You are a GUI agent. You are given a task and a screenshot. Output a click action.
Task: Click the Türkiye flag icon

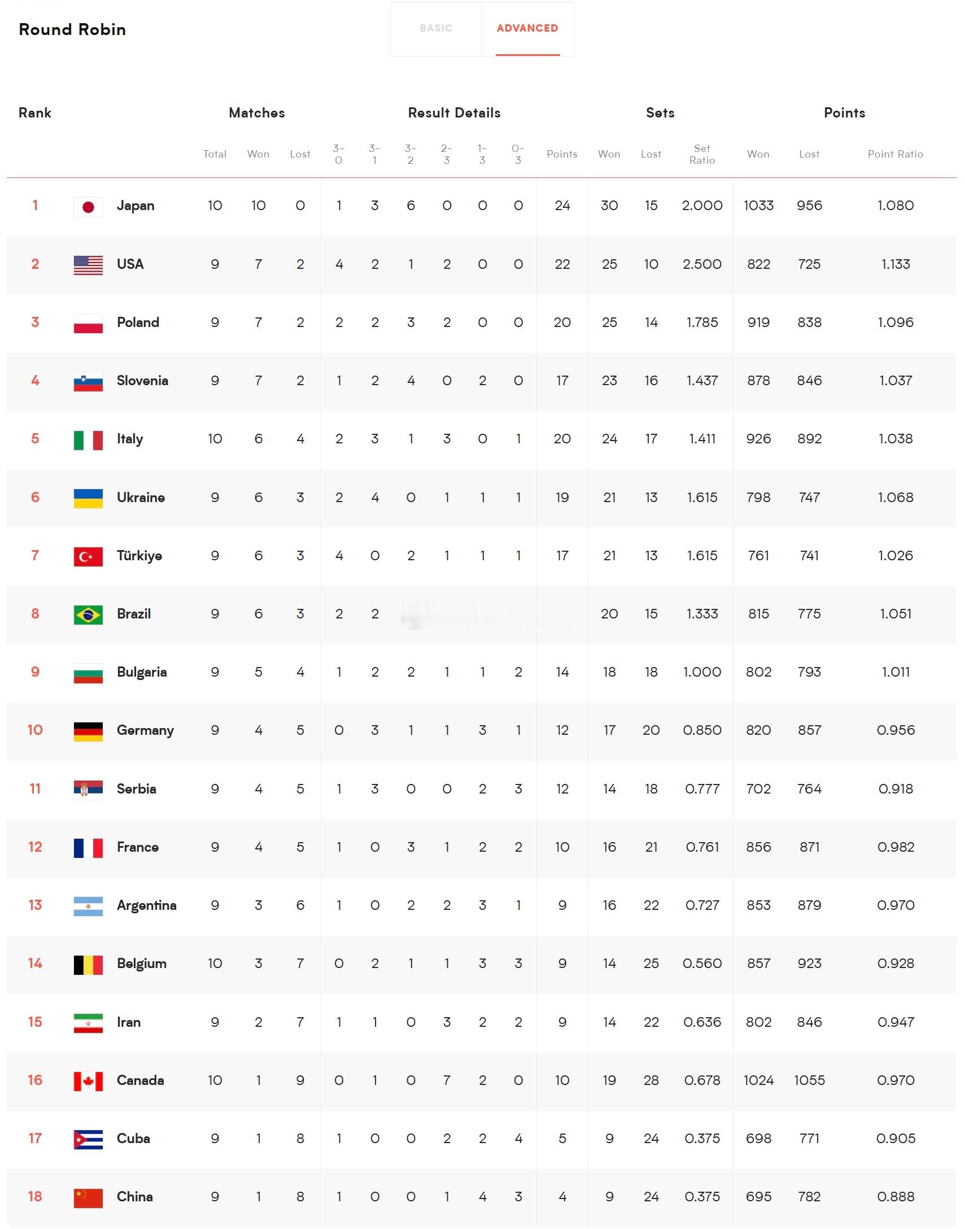[88, 556]
